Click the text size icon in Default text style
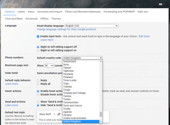The image size is (170, 125). (59, 115)
